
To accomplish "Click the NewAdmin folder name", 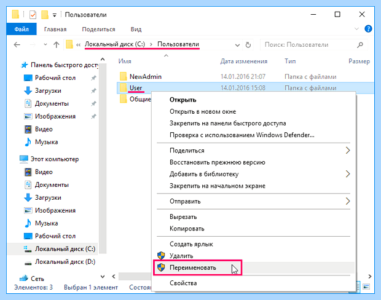I will (x=145, y=77).
